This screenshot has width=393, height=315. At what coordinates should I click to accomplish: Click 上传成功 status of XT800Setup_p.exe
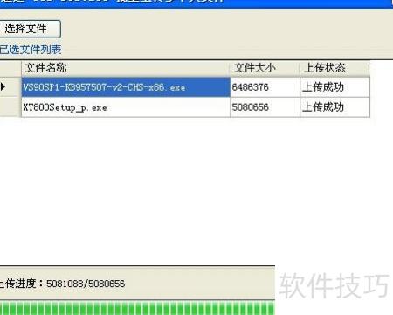(x=334, y=107)
